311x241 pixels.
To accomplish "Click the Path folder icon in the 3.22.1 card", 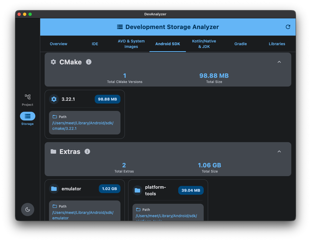I will click(x=55, y=117).
